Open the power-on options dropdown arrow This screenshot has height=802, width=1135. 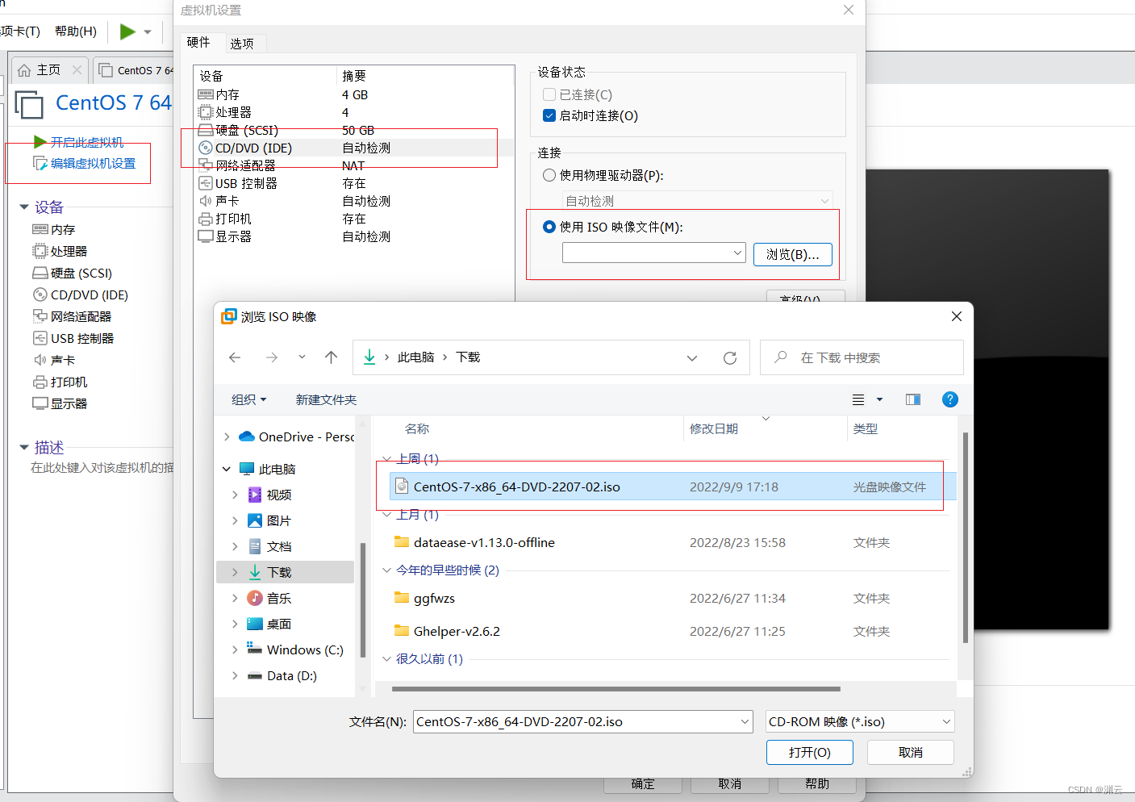click(x=148, y=32)
